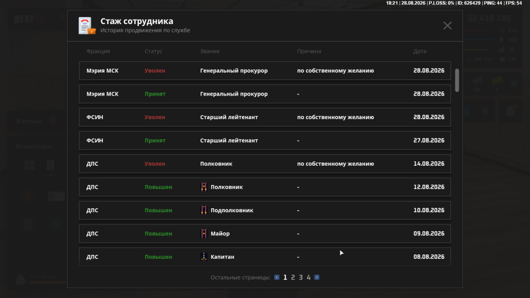Click date 14.08.2026 in ДПС row
This screenshot has width=530, height=298.
[x=428, y=164]
